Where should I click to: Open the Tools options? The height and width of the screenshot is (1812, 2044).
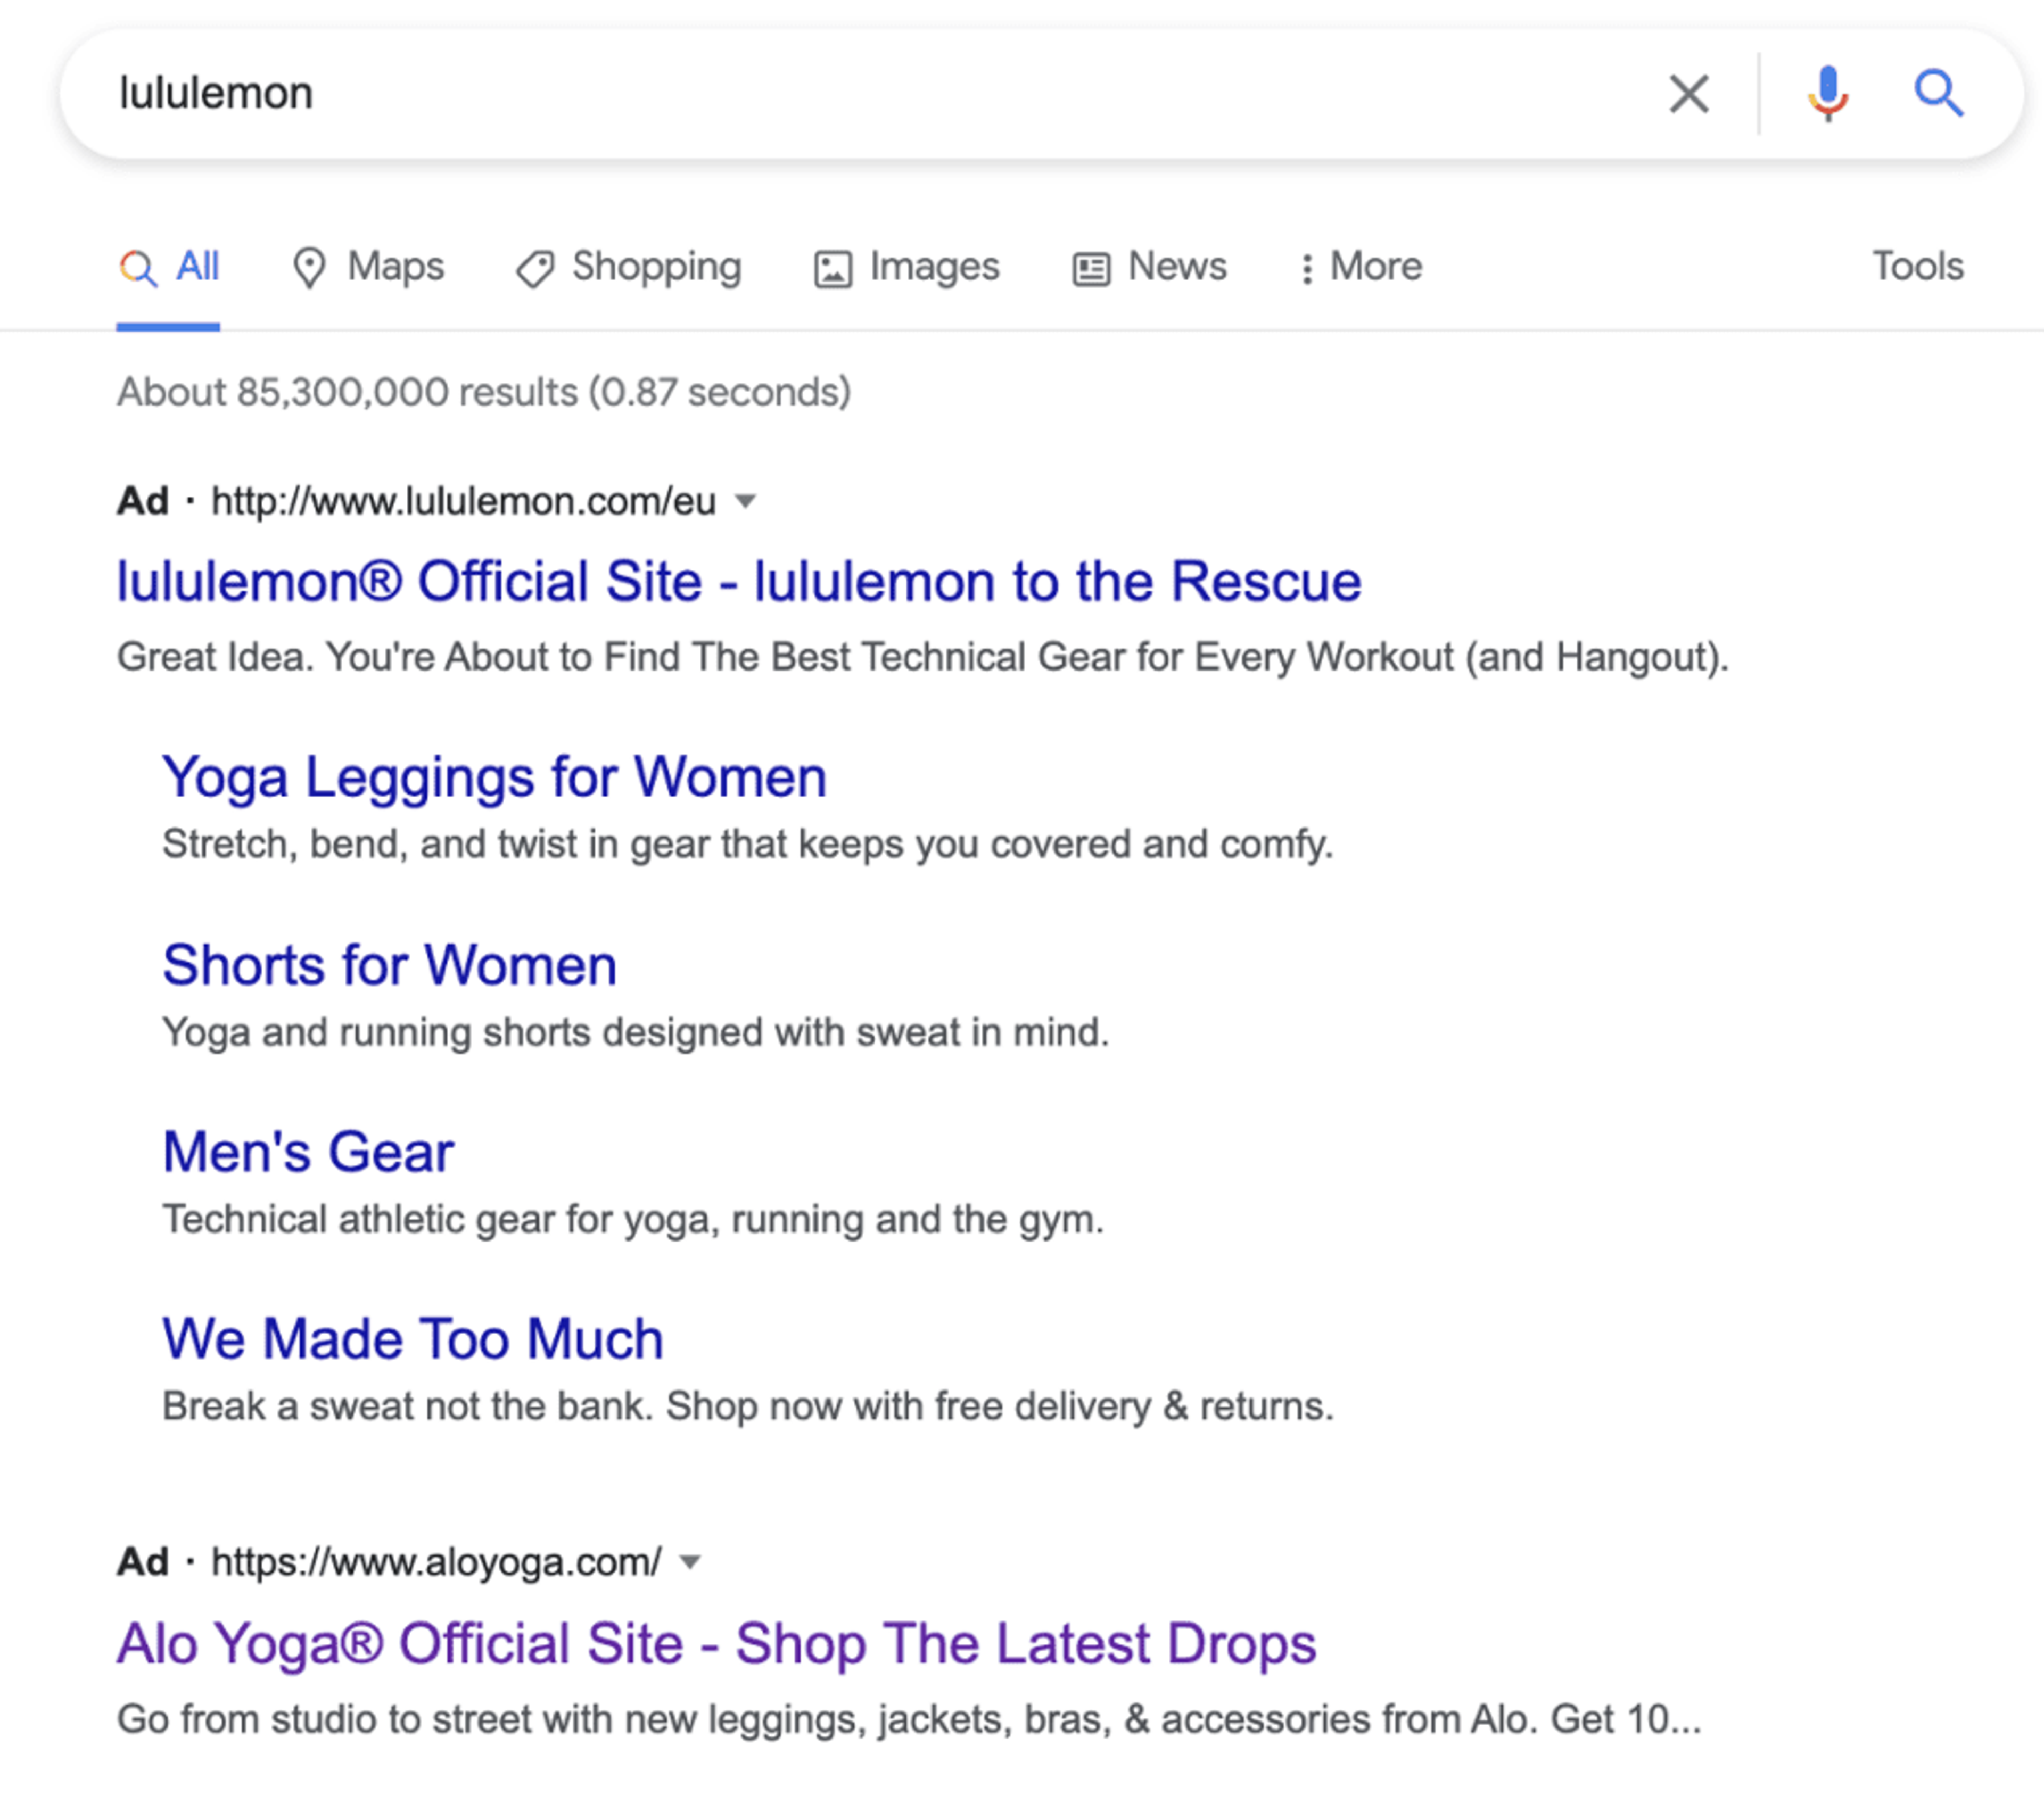(x=1917, y=266)
